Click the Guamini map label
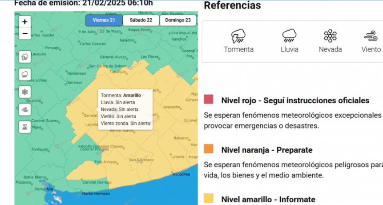Screen dimensions: 383x205 pos(33,100)
